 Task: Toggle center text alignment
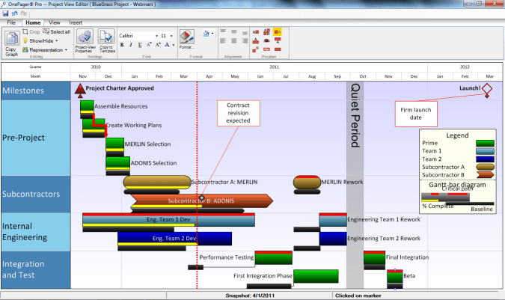point(234,41)
